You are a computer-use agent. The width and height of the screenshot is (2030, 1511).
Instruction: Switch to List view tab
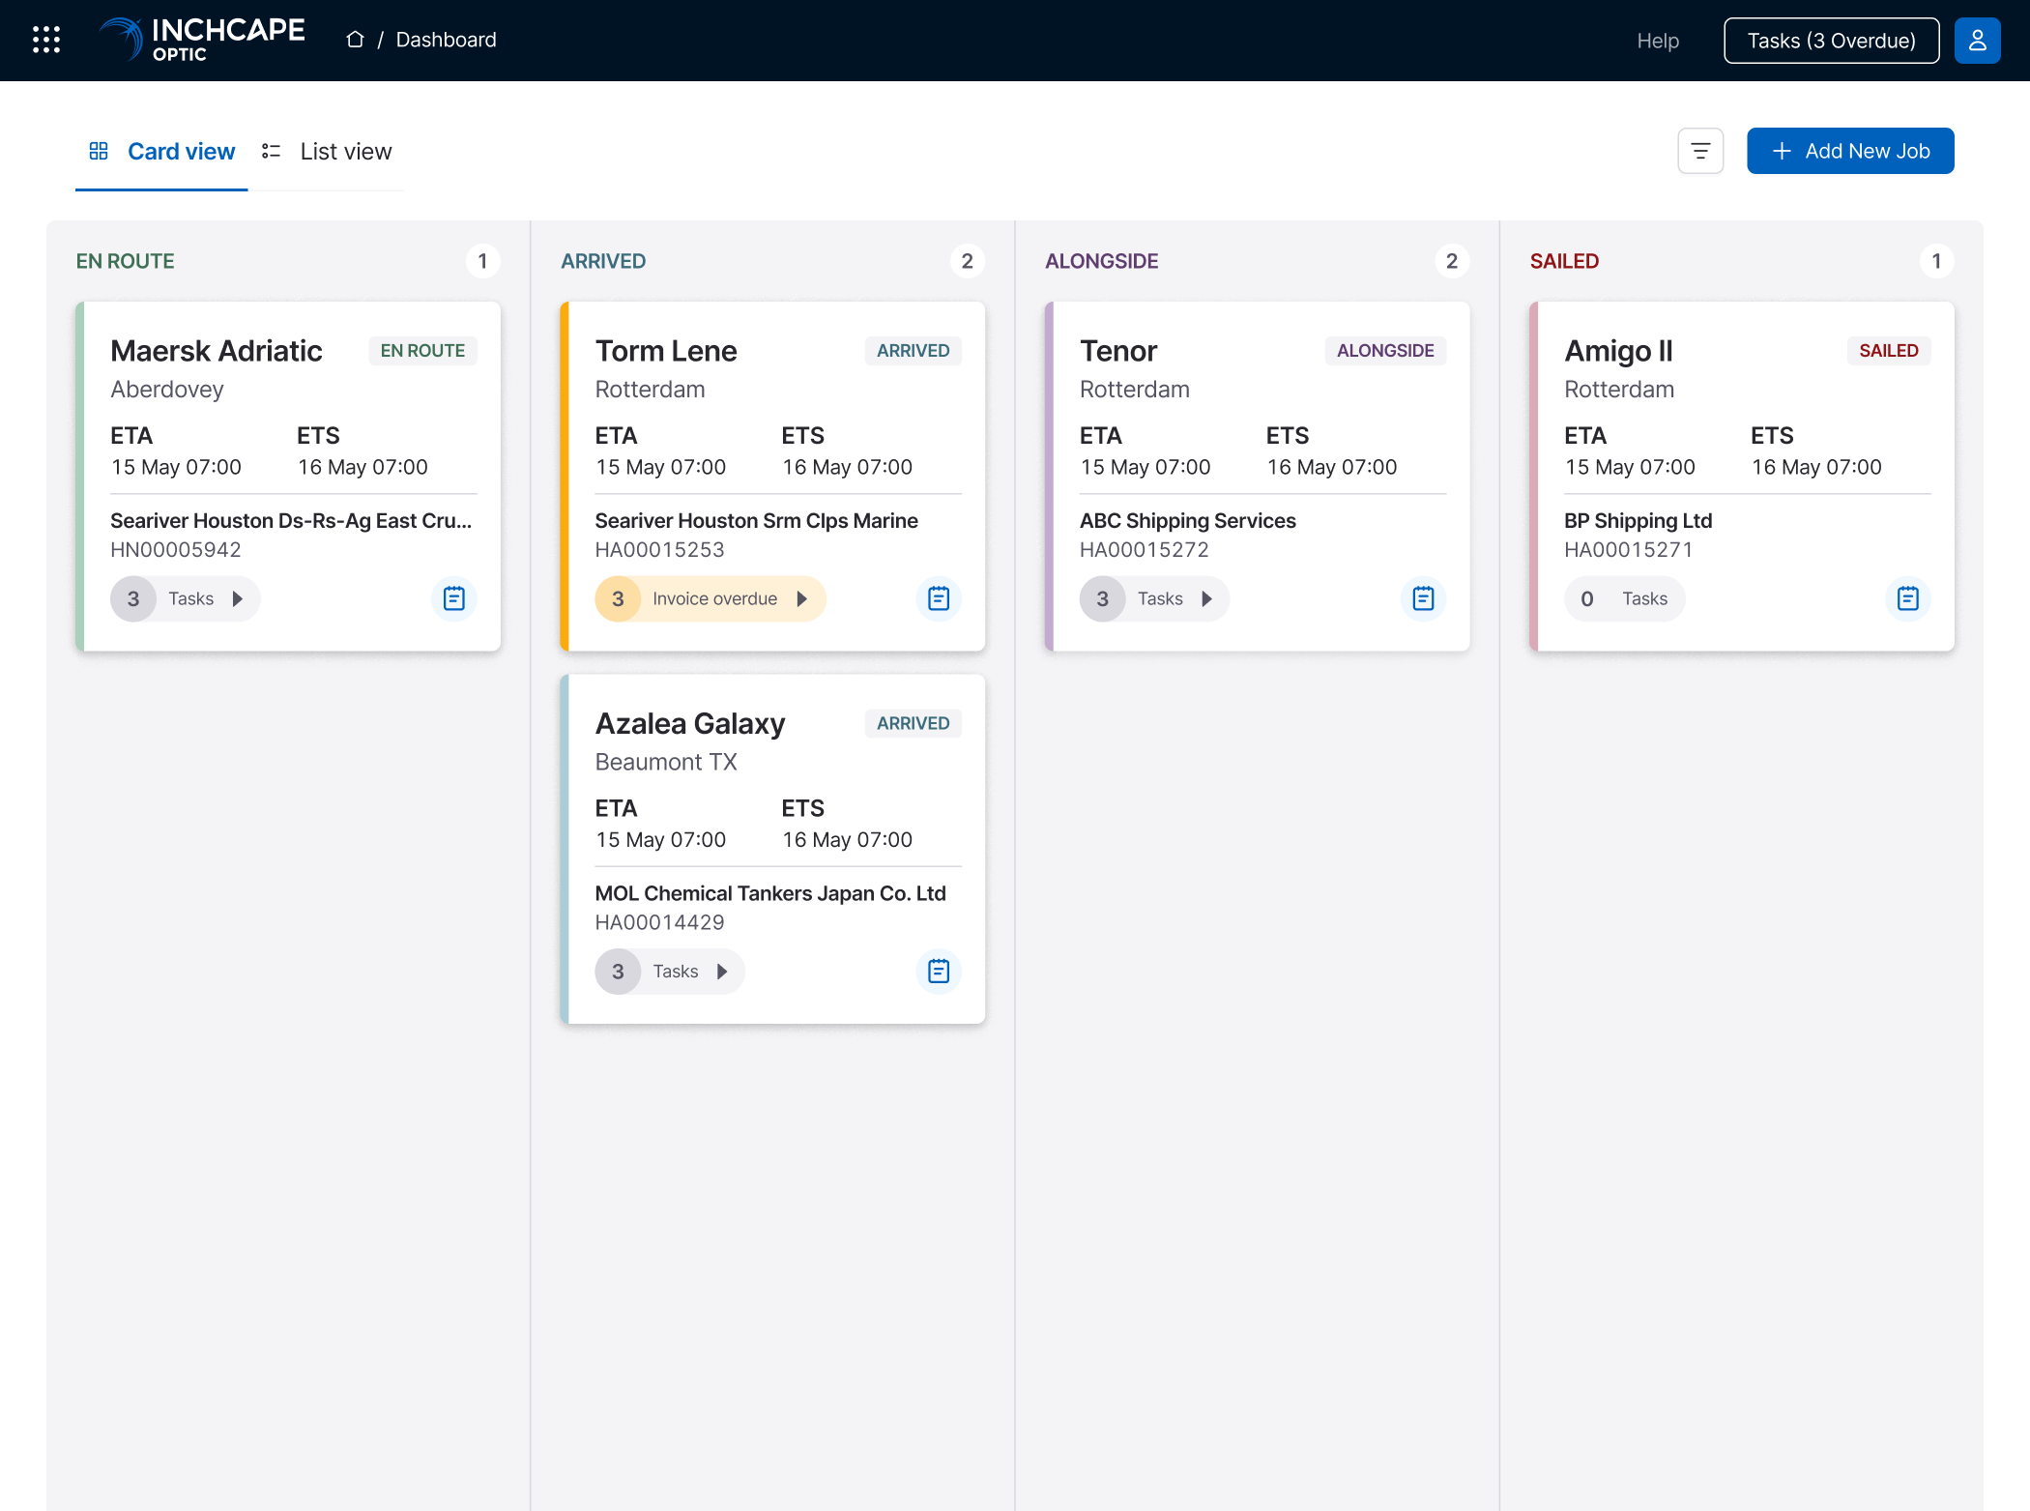point(327,152)
